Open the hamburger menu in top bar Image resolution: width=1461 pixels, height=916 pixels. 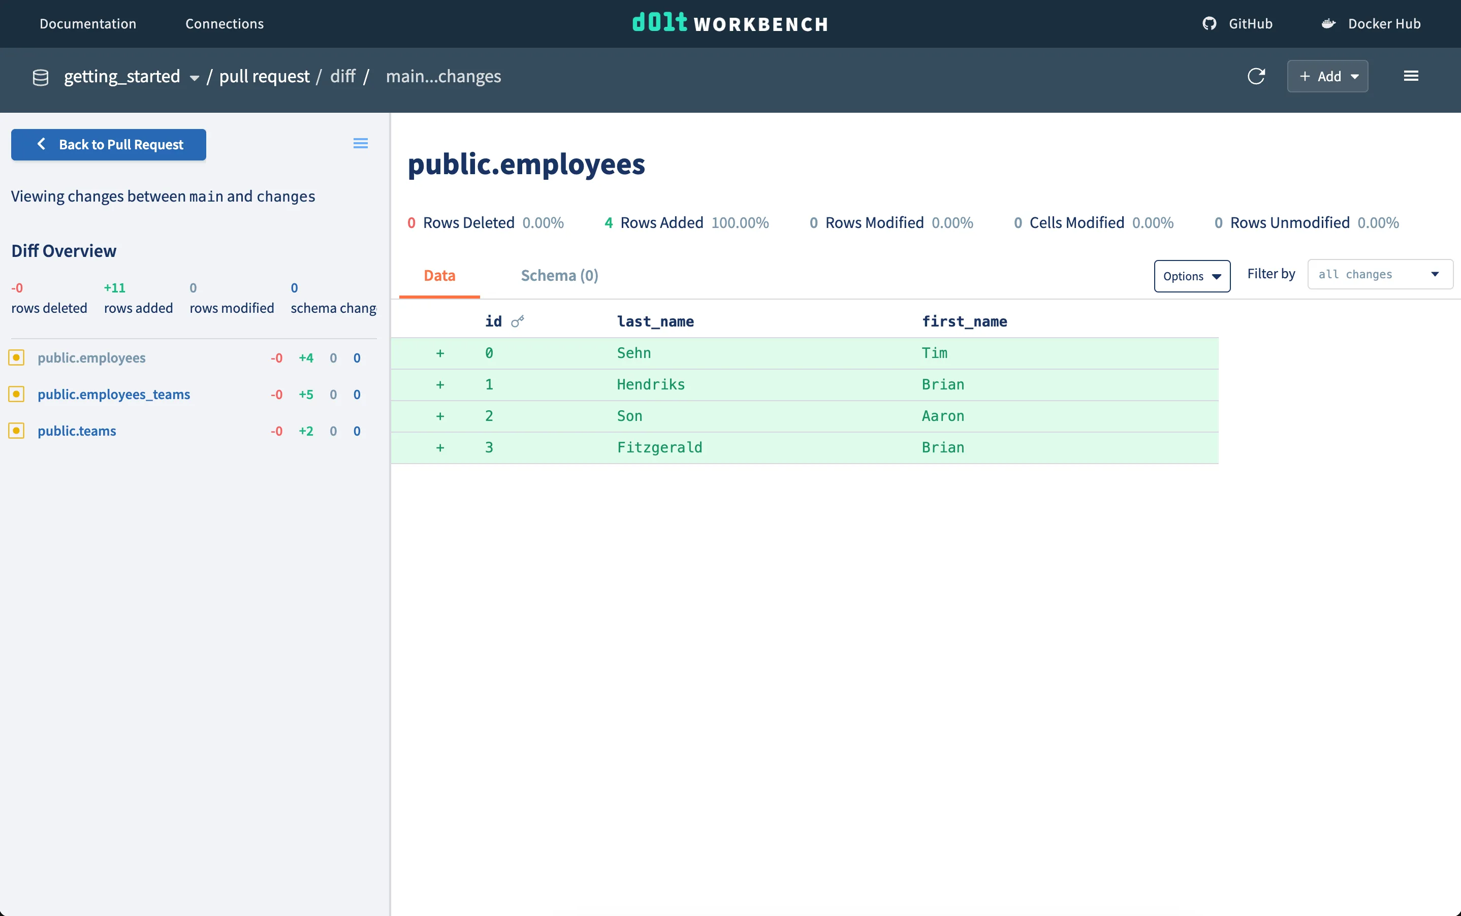tap(1411, 76)
